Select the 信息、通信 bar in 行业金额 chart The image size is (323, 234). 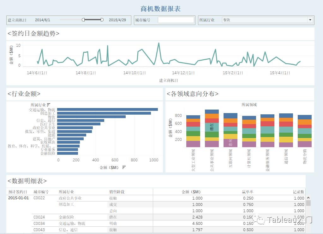(x=81, y=120)
